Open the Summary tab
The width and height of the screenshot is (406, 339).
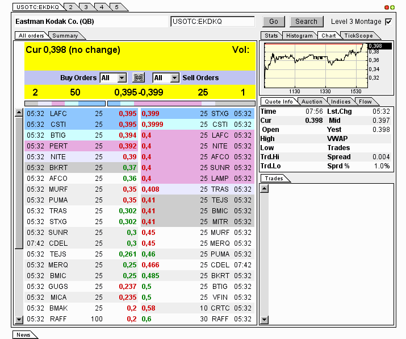point(65,35)
